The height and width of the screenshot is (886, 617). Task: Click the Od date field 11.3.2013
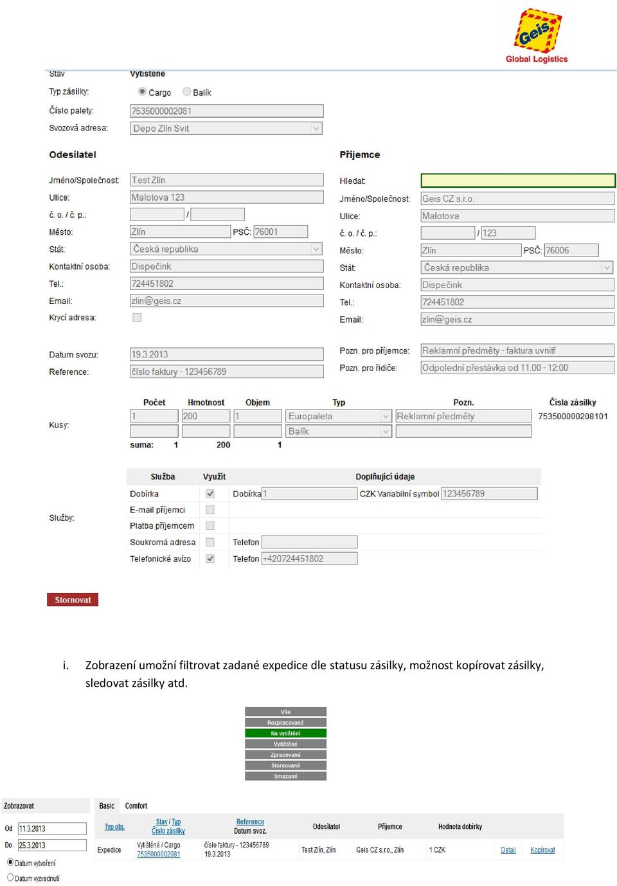click(52, 829)
